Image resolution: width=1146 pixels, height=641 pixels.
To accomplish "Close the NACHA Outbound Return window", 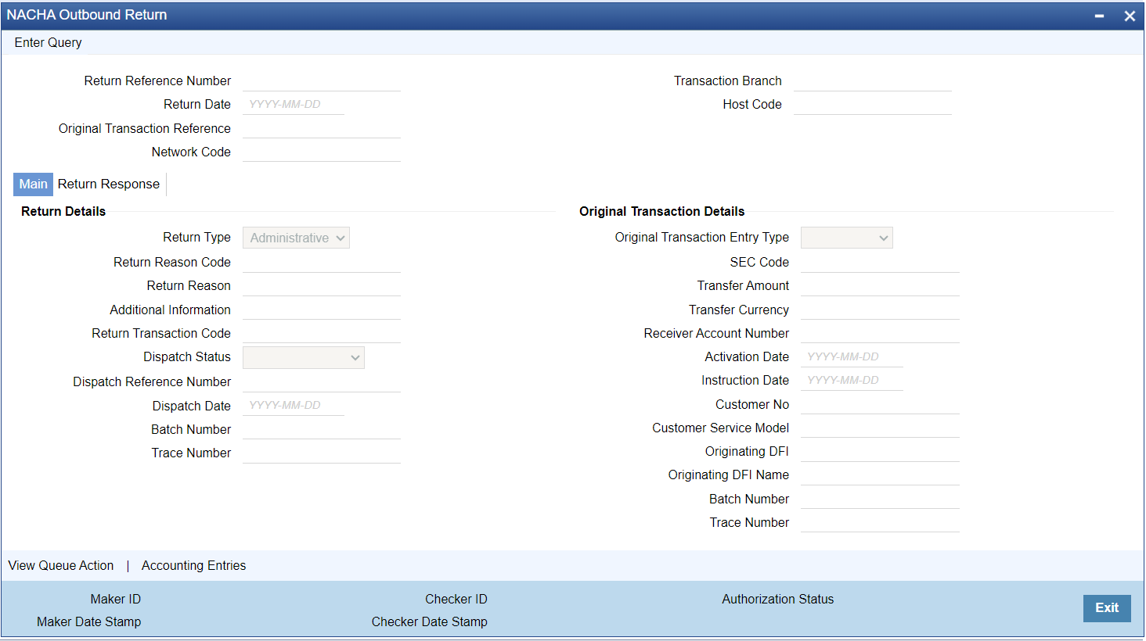I will click(1130, 16).
